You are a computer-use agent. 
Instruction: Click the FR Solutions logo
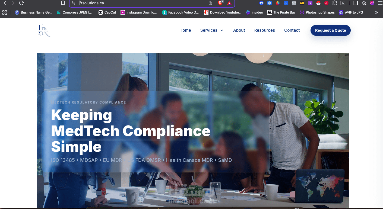[44, 30]
